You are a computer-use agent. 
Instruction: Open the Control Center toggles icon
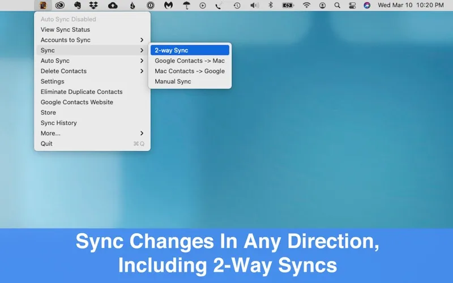(352, 5)
